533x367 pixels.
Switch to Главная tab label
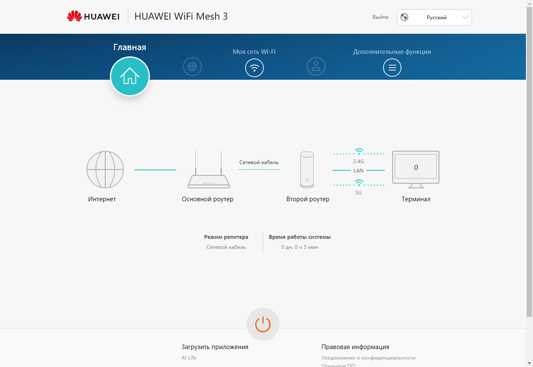click(x=130, y=47)
